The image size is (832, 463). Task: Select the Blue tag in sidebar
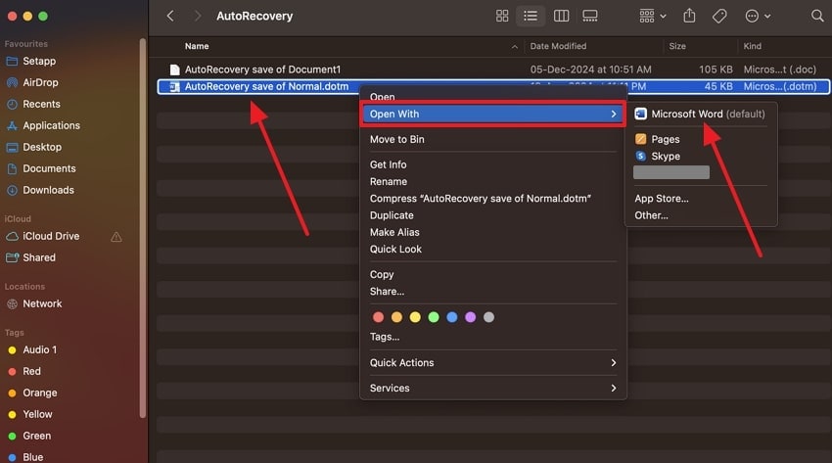click(x=32, y=457)
